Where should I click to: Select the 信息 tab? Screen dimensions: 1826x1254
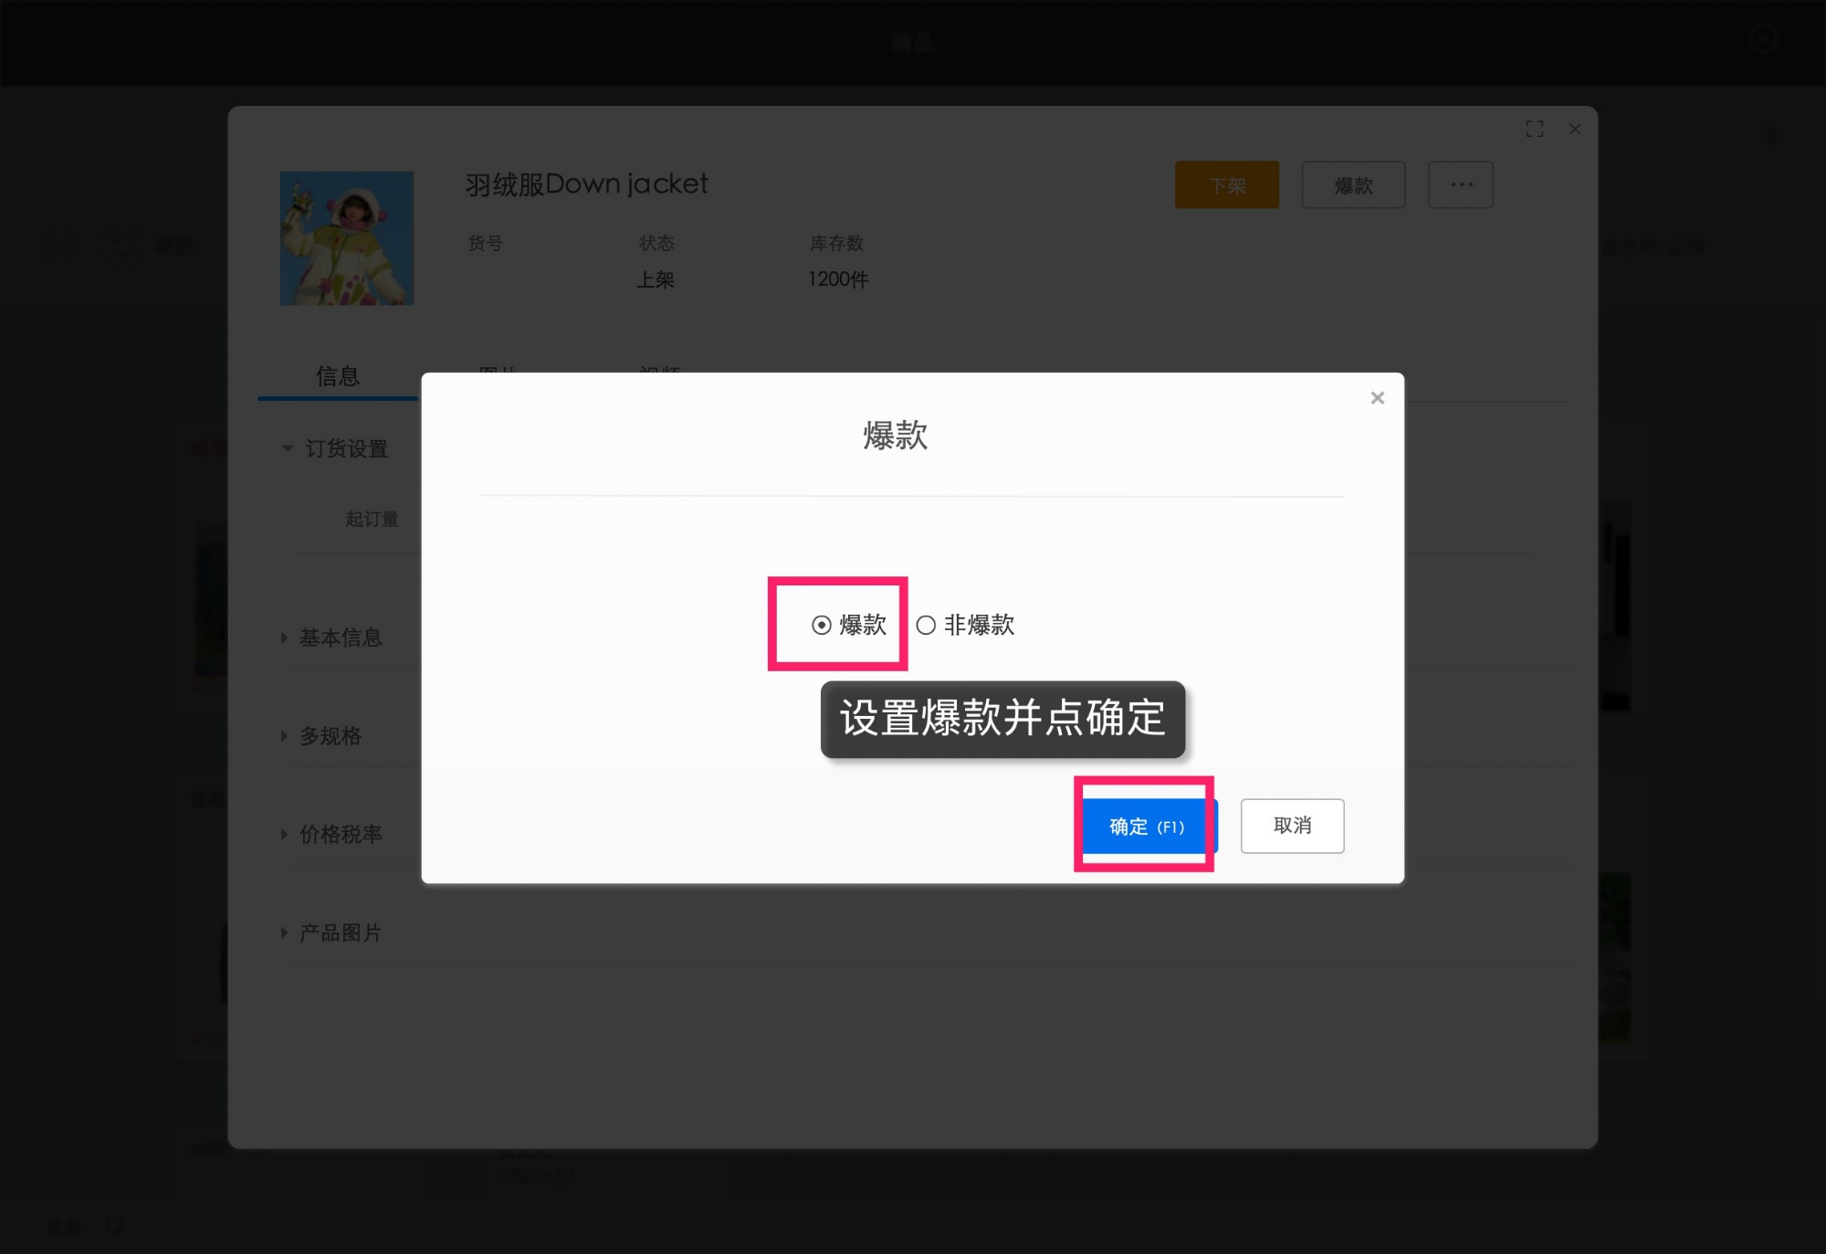[336, 375]
